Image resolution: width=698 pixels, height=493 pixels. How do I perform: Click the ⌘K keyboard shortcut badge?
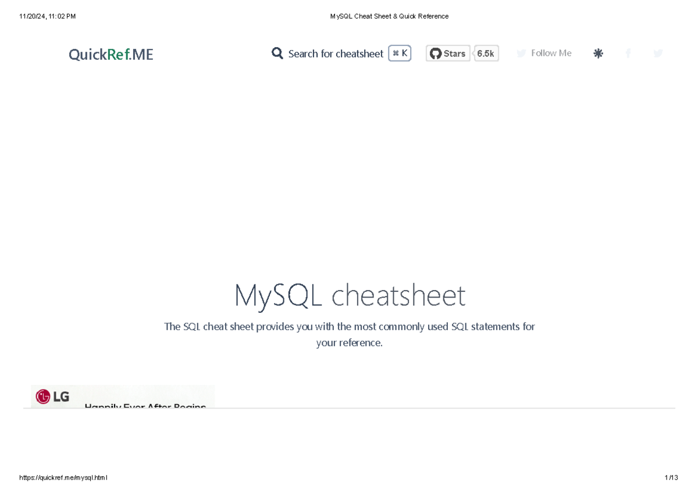400,53
